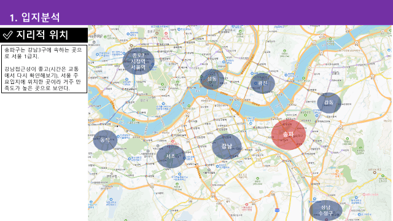Click the 송파 red circle on map
Image resolution: width=393 pixels, height=221 pixels.
[x=289, y=134]
